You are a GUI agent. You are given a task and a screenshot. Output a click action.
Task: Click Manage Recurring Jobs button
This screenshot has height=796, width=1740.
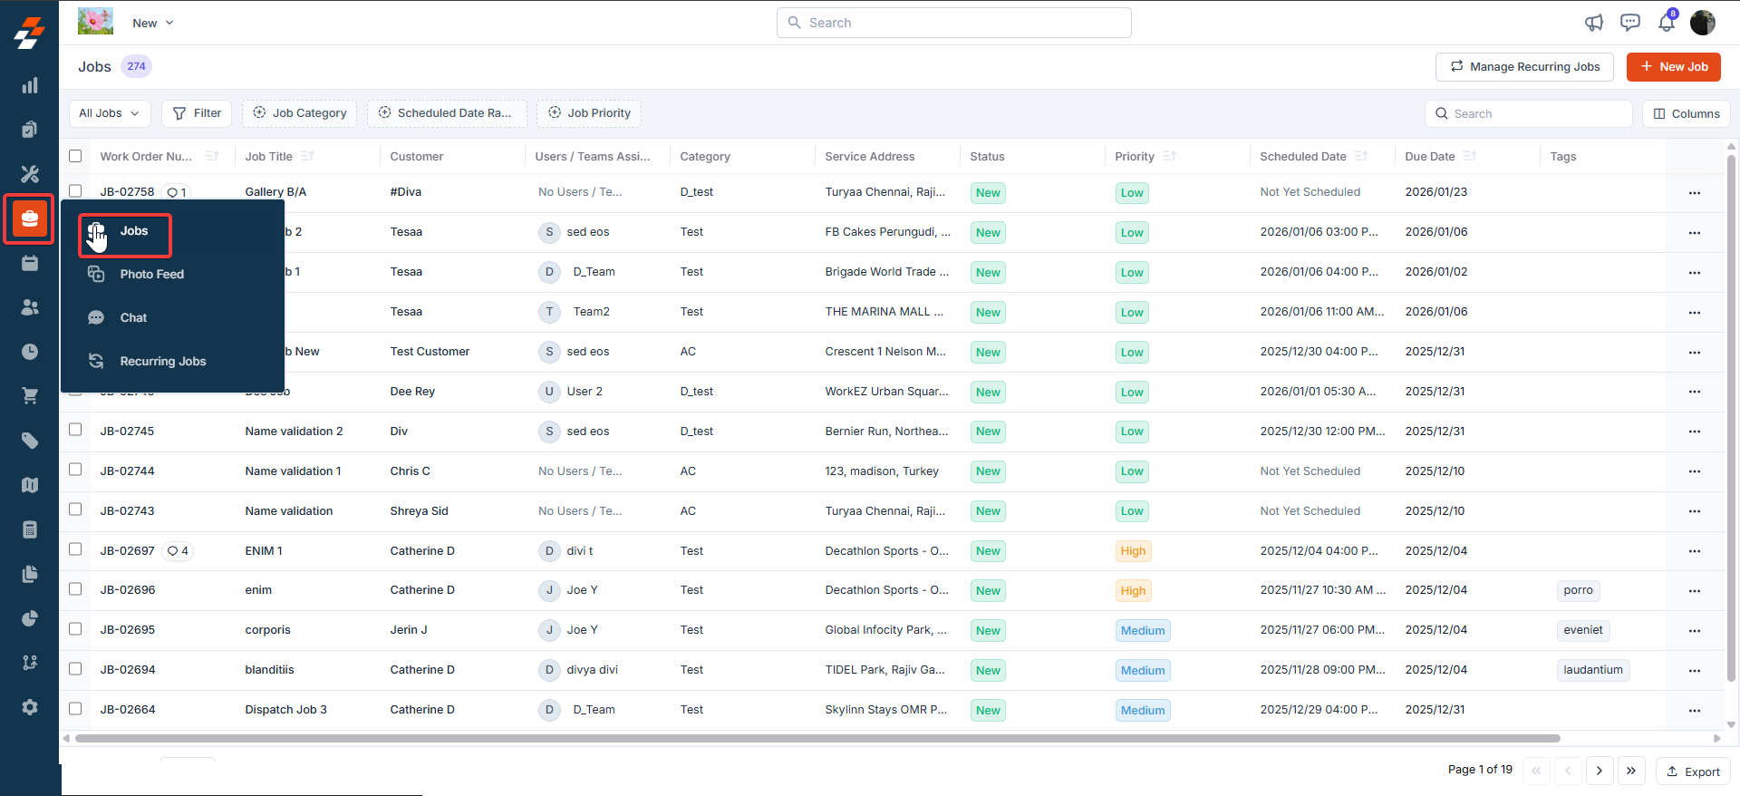click(x=1524, y=66)
